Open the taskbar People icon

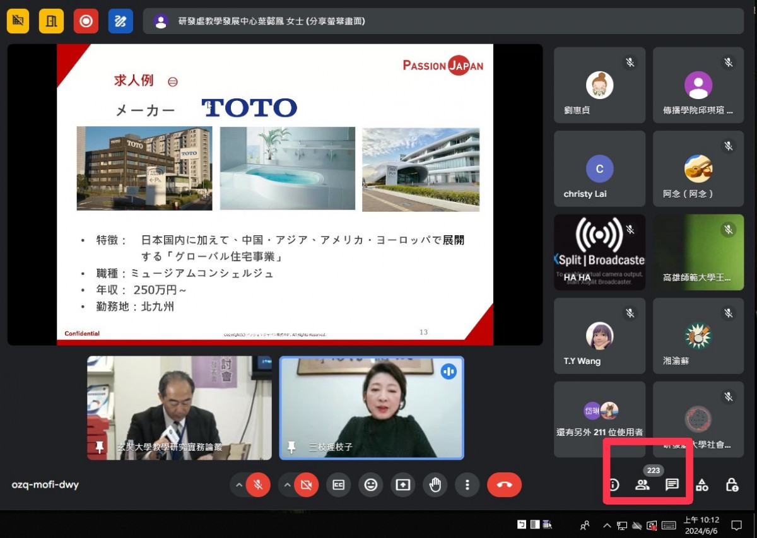pyautogui.click(x=585, y=525)
